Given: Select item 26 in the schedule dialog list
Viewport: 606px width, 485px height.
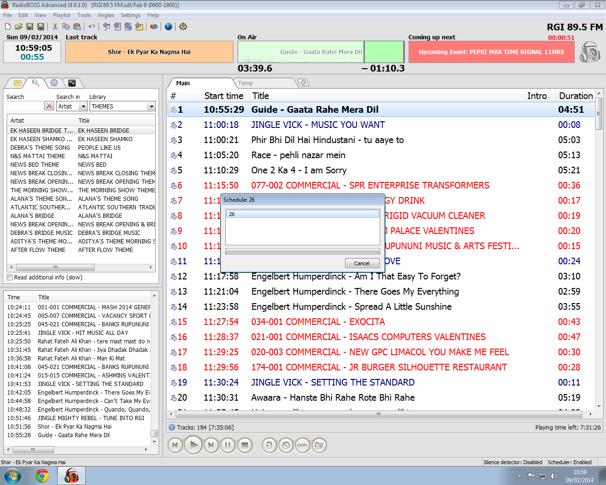Looking at the screenshot, I should 303,214.
